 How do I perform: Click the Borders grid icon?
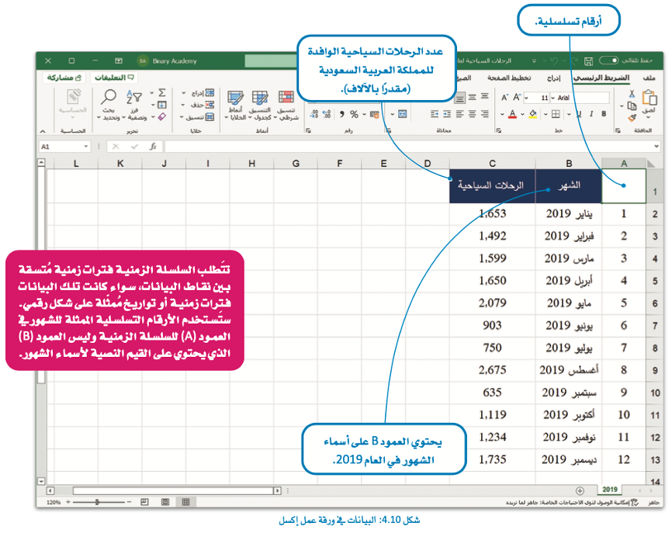(x=556, y=114)
